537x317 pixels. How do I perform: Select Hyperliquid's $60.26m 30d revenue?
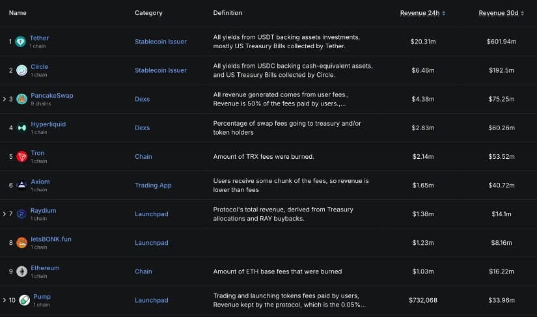point(501,128)
